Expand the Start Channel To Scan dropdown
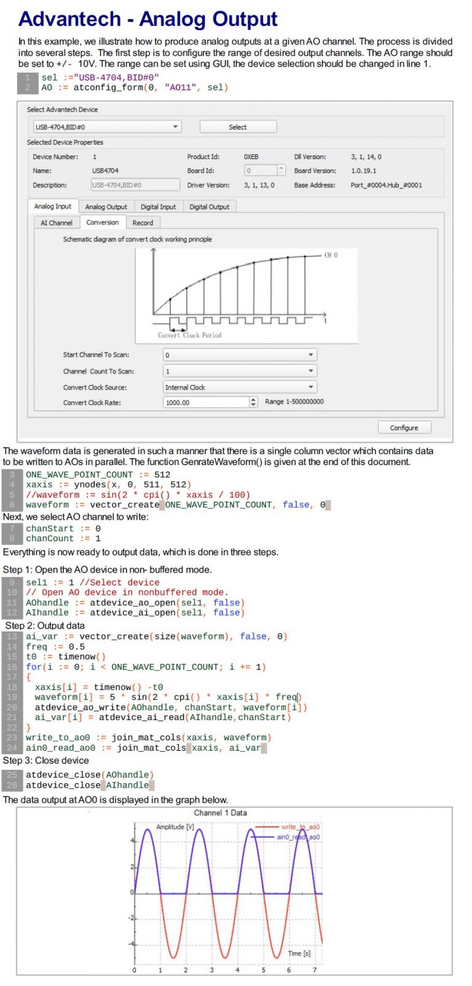The width and height of the screenshot is (472, 986). pos(240,355)
